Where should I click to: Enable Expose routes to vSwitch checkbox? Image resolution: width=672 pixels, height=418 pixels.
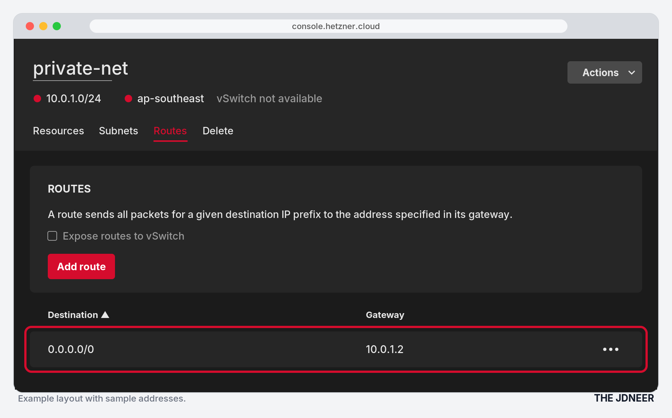click(x=52, y=236)
